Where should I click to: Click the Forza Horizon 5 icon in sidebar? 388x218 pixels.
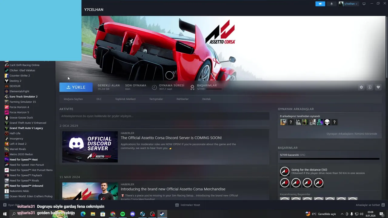pos(7,112)
